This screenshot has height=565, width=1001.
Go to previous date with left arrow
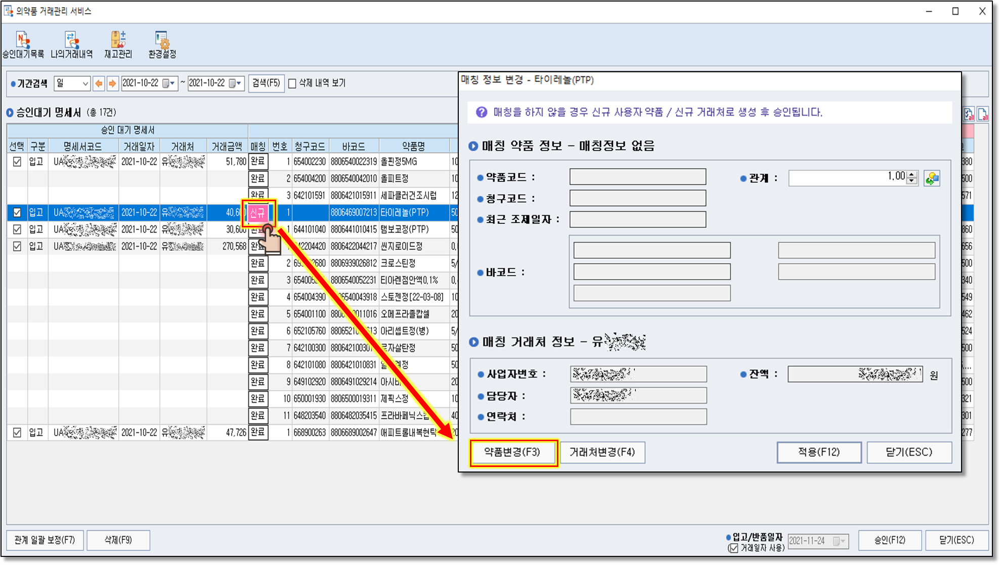coord(99,83)
